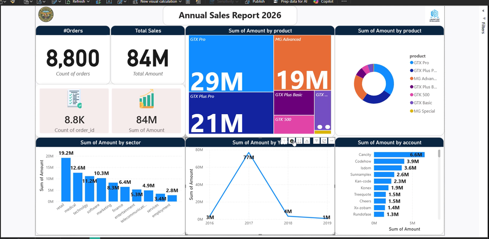Screen dimensions: 489x239
Task: Click the Codehow bar in account chart
Action: (x=389, y=161)
